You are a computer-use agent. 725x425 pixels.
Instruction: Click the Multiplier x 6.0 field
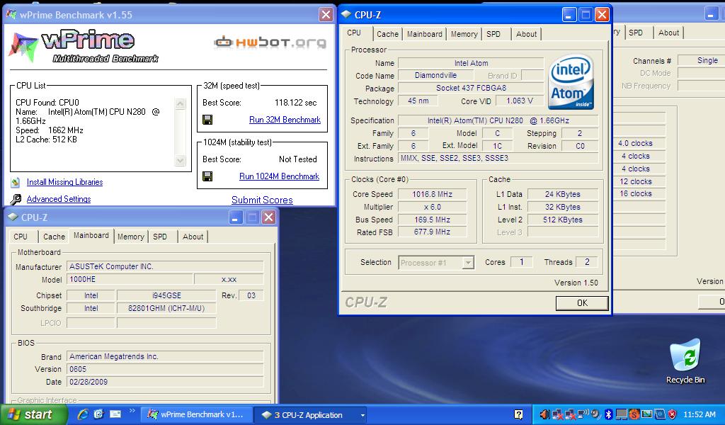pyautogui.click(x=433, y=207)
